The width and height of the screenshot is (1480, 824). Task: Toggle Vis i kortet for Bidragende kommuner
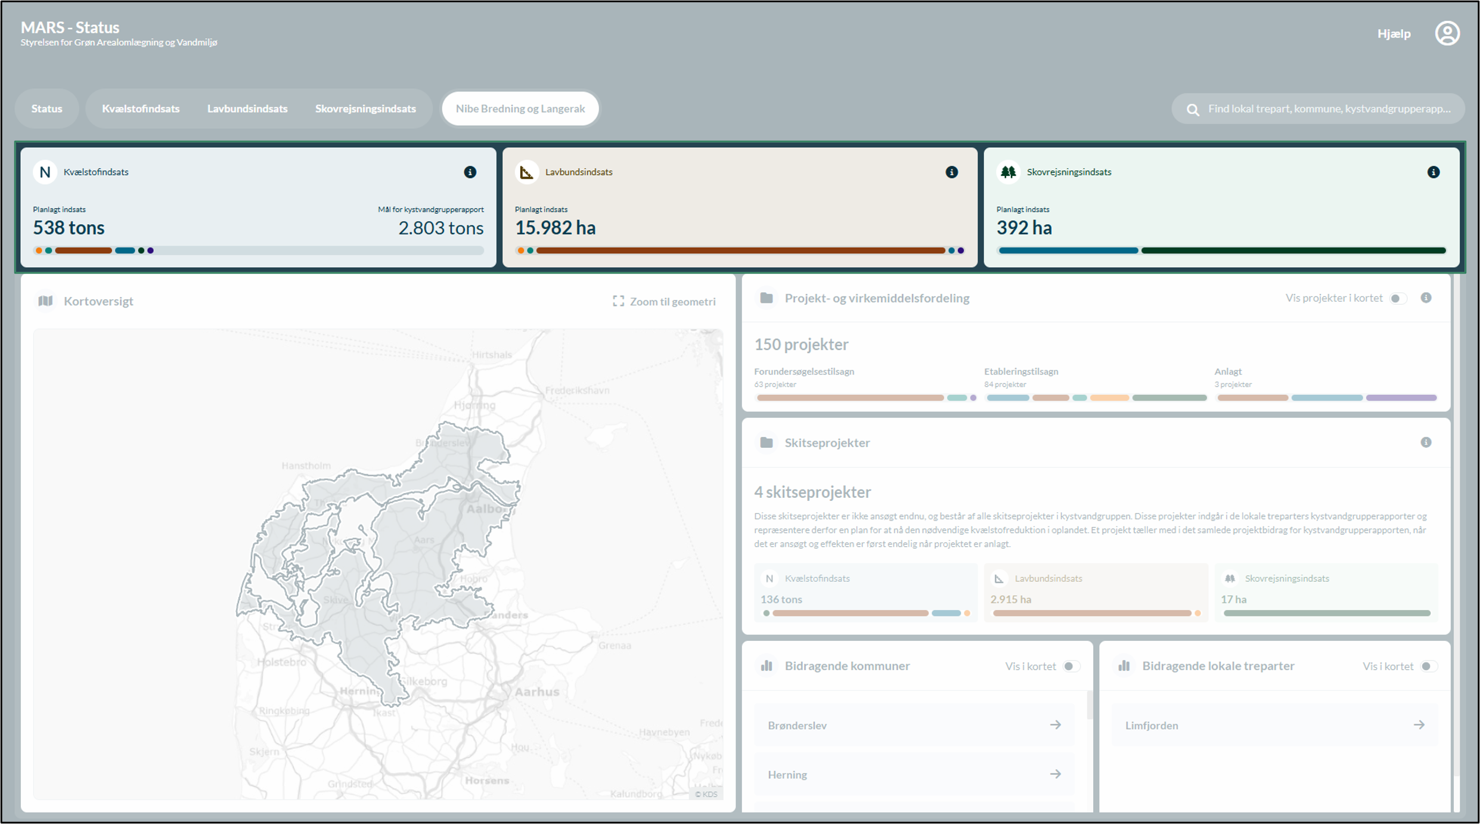coord(1071,666)
